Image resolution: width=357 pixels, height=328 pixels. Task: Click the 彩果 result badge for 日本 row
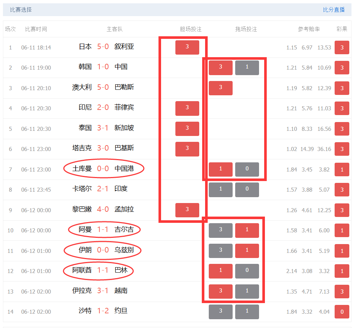coord(342,47)
